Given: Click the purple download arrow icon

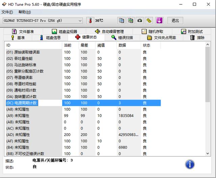Looking at the screenshot, I should pos(159,21).
